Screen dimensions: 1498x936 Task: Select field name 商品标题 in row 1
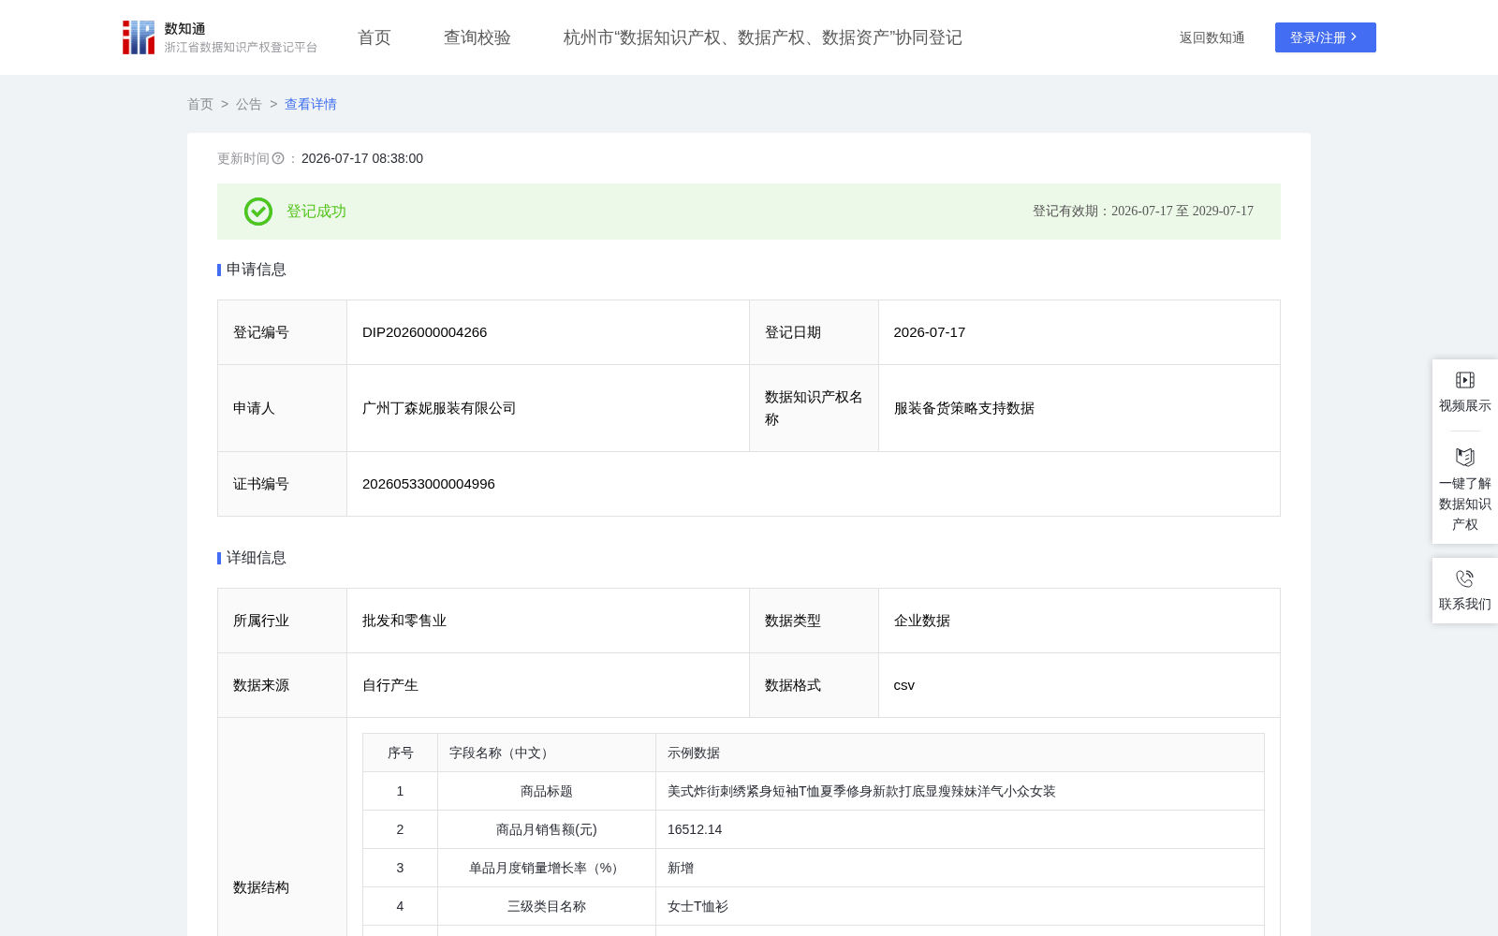pyautogui.click(x=547, y=791)
